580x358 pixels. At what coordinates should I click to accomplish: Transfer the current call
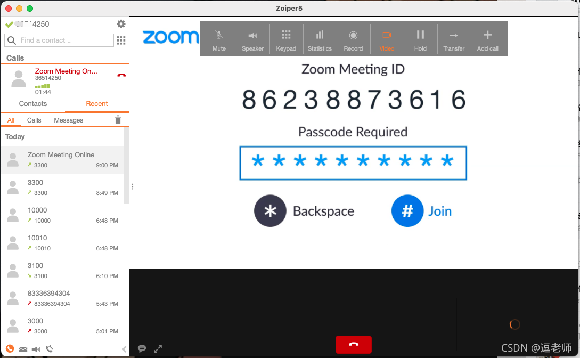(454, 39)
